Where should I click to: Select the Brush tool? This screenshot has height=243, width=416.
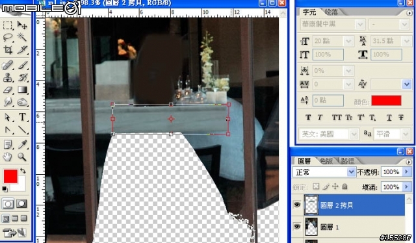[x=22, y=65]
